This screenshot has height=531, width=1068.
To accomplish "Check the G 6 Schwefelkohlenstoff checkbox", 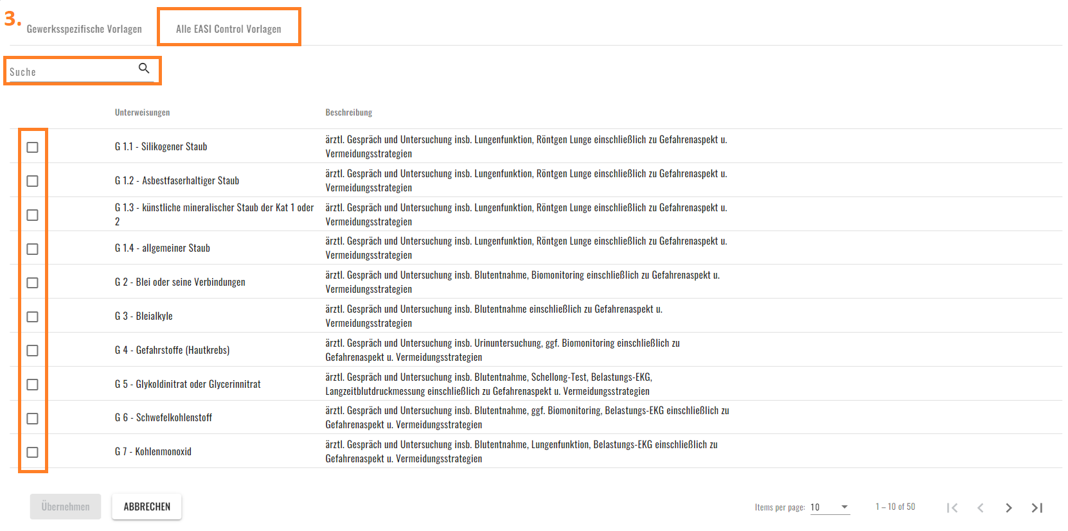I will [x=32, y=419].
